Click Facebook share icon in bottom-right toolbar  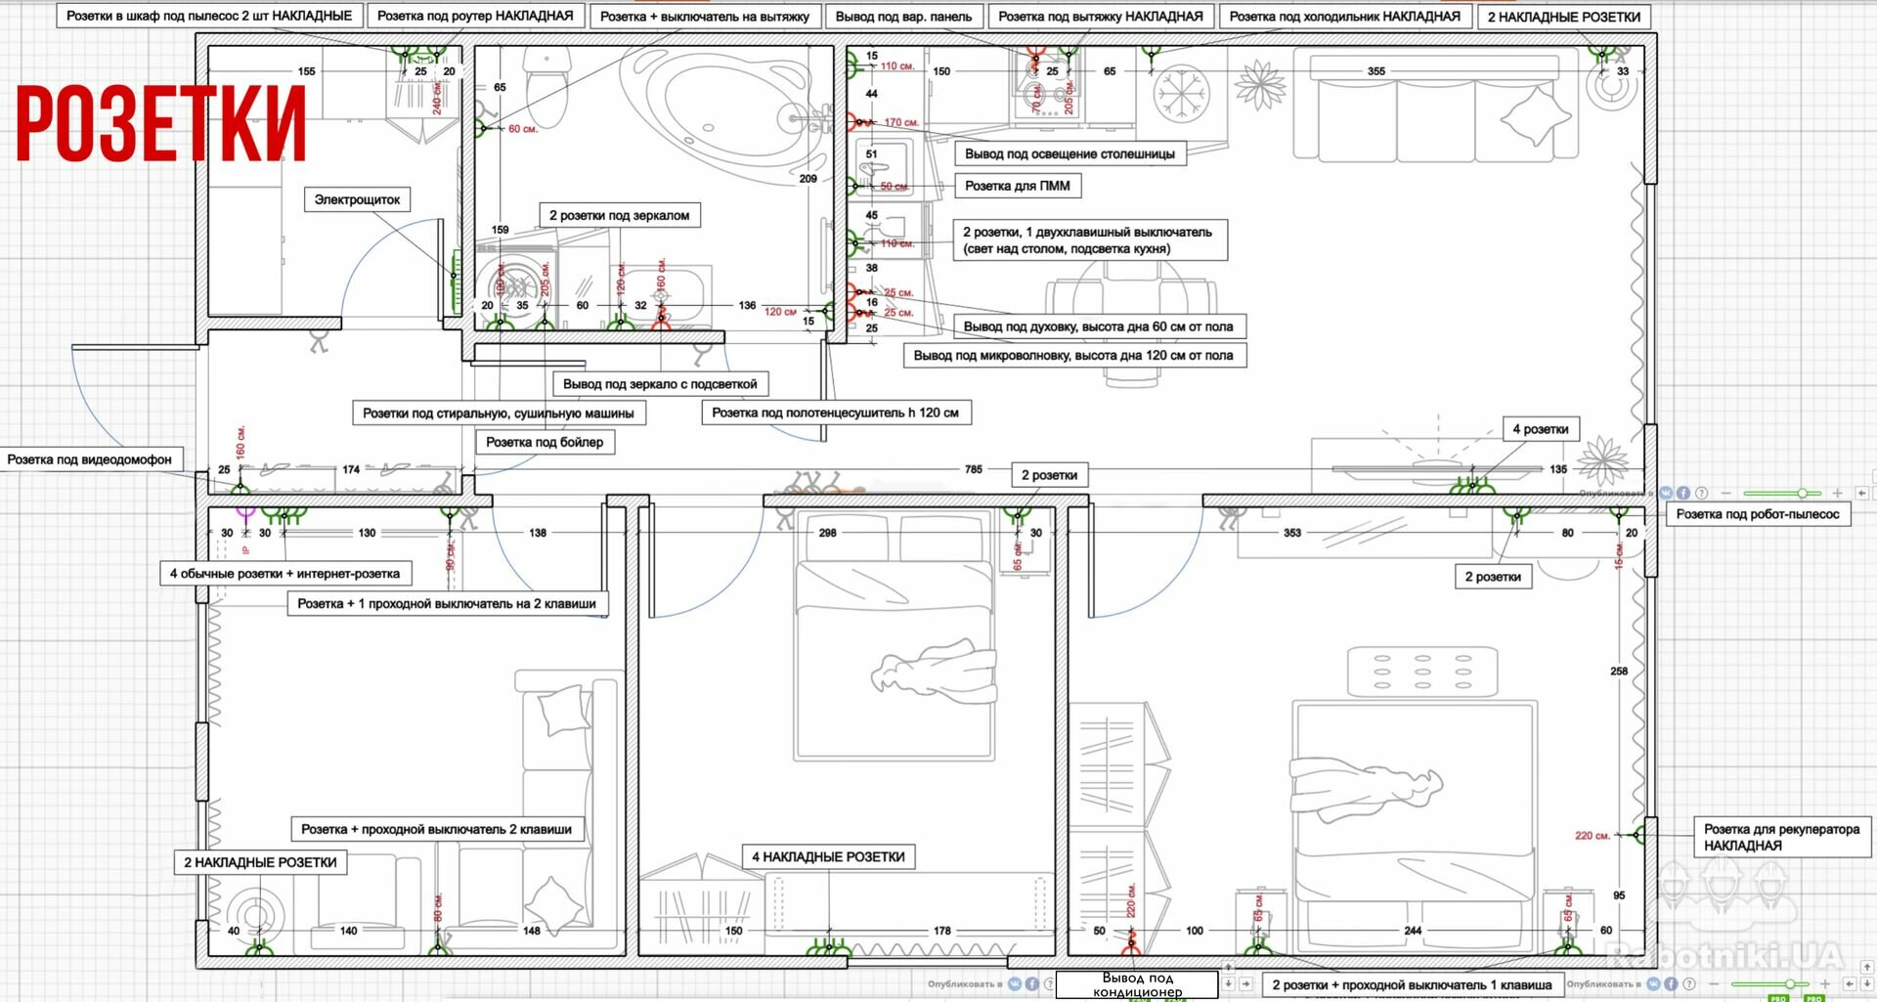click(x=1671, y=983)
